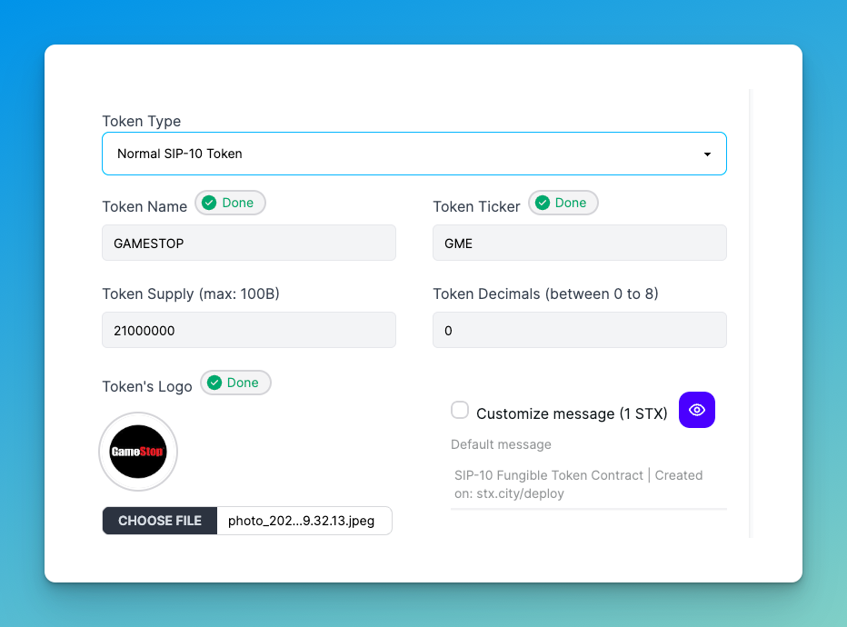Viewport: 847px width, 627px height.
Task: Click the Token Ticker input field
Action: coord(580,243)
